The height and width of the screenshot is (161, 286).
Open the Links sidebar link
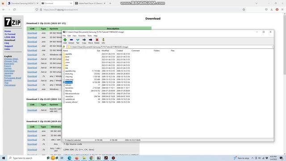click(7, 49)
